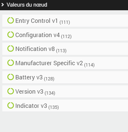
Task: Collapse the Valeurs du nœud chevron arrow
Action: point(3,5)
